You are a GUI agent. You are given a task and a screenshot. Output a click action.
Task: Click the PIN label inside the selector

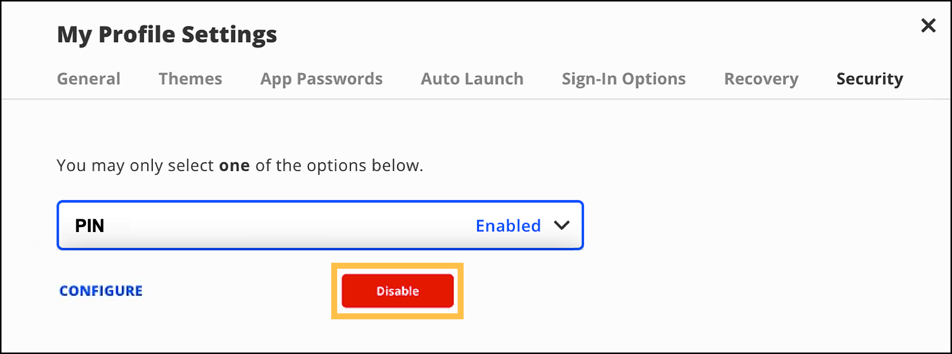90,226
